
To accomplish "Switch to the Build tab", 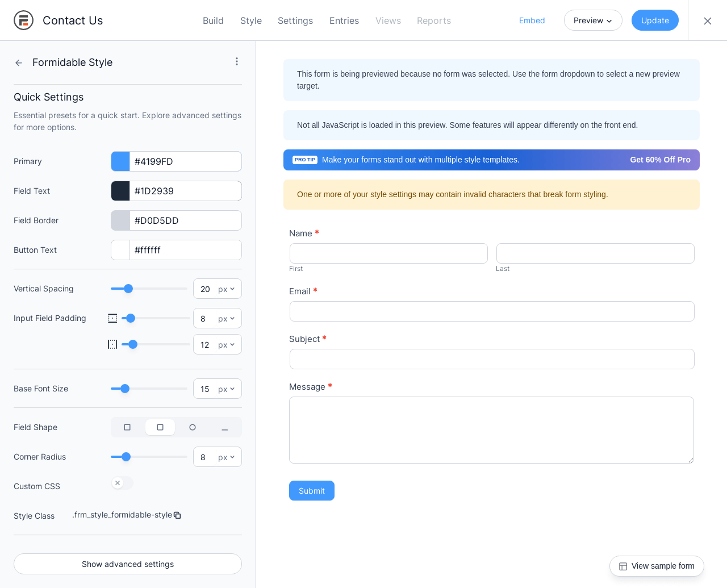I will (x=213, y=20).
